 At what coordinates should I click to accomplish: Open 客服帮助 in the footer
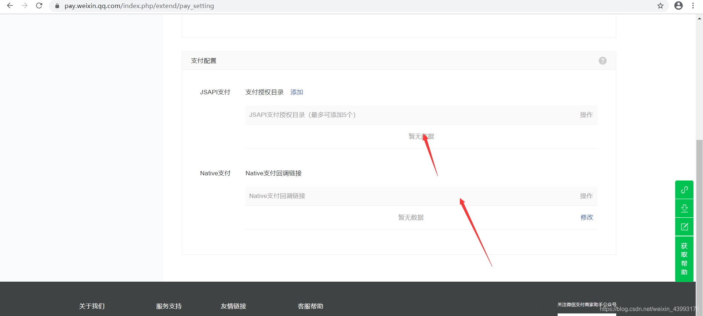coord(310,306)
